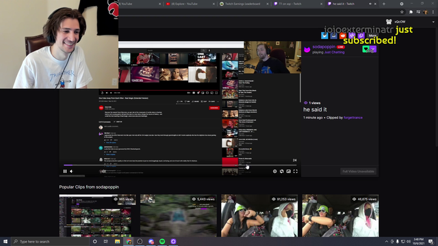Image resolution: width=438 pixels, height=246 pixels.
Task: Open xQcOW account dropdown menu
Action: [433, 22]
